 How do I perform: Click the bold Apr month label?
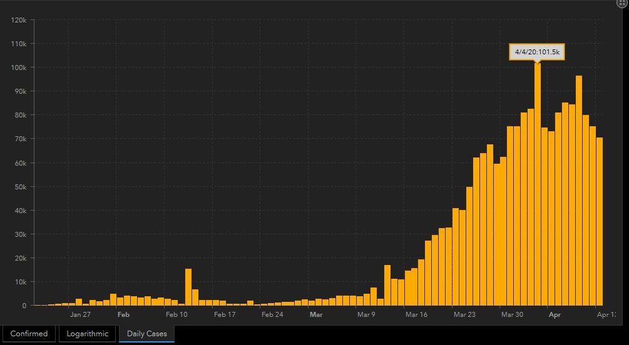[555, 315]
